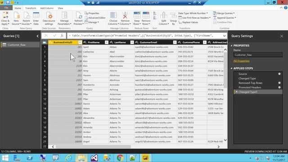
Task: Open the Source step settings gear
Action: (279, 74)
